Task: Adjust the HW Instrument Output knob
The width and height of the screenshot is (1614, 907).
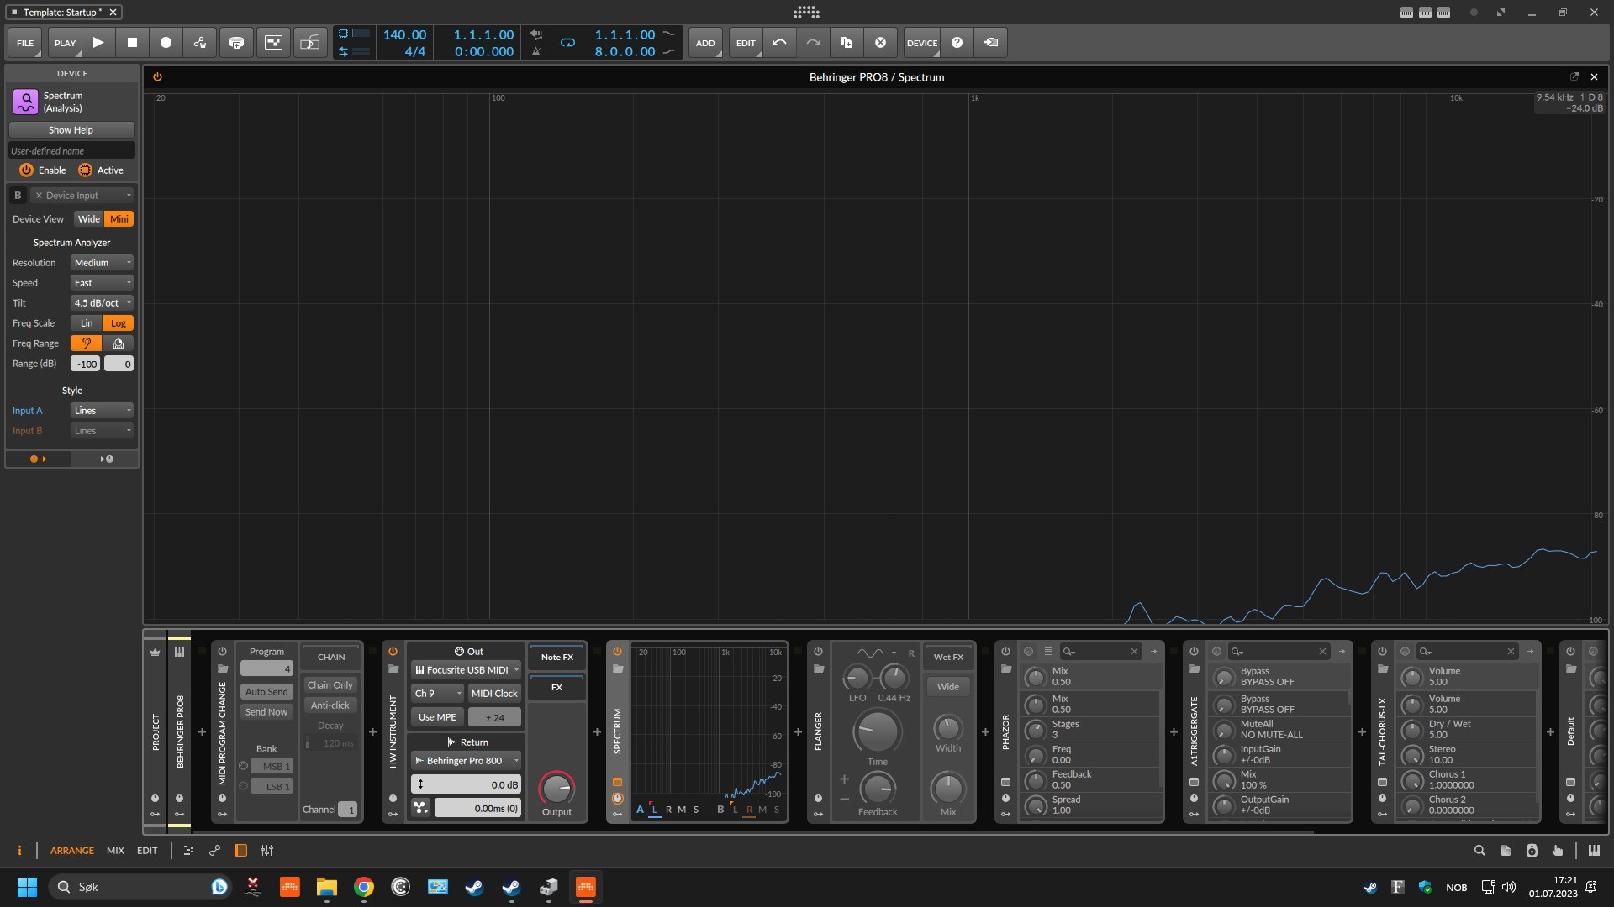Action: tap(556, 789)
